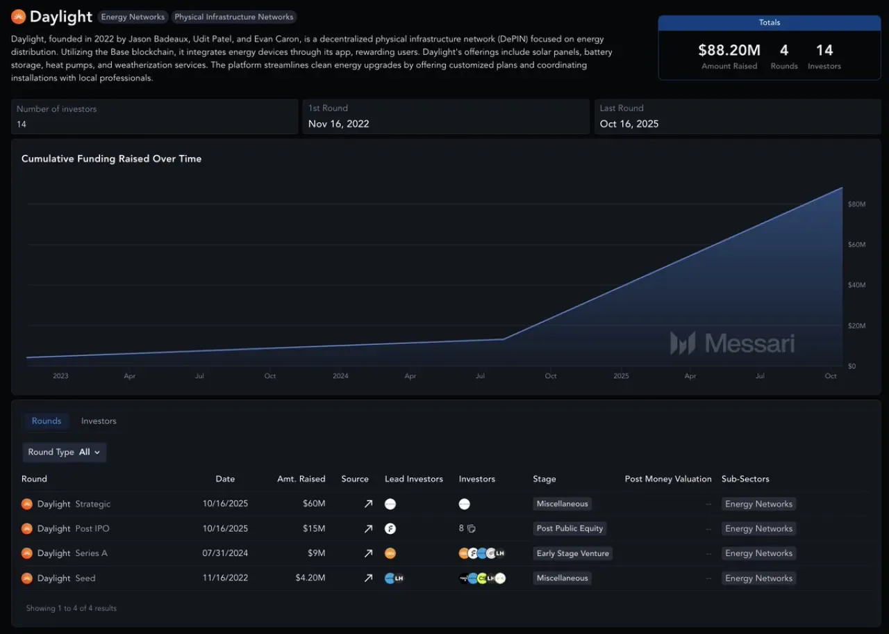Click the Physical Infrastructure Networks tag
The width and height of the screenshot is (889, 634).
[x=234, y=17]
